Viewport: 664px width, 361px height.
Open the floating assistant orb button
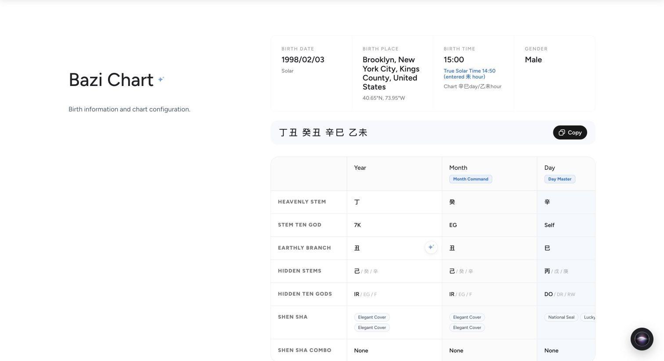click(x=642, y=339)
